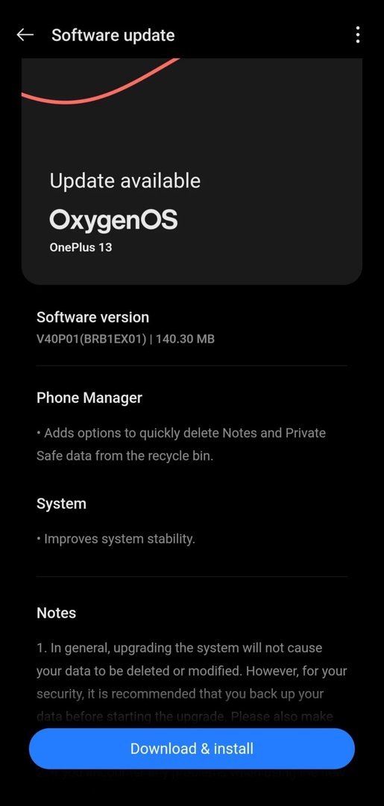
Task: Click the red curved line graphic
Action: (x=100, y=82)
